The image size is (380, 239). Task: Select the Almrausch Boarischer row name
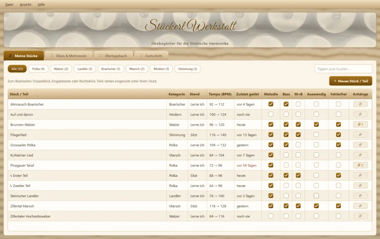click(27, 104)
